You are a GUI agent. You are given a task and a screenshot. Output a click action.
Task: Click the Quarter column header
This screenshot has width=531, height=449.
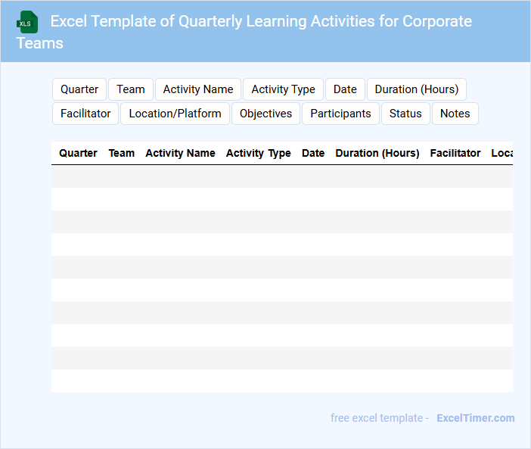78,153
